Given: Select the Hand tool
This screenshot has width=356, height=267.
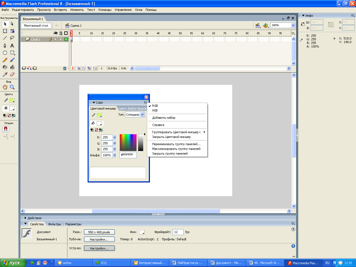Looking at the screenshot, I should pyautogui.click(x=5, y=87).
